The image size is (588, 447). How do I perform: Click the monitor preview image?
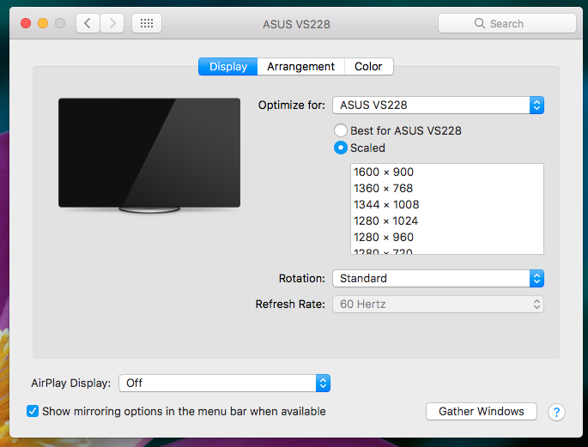pyautogui.click(x=149, y=155)
